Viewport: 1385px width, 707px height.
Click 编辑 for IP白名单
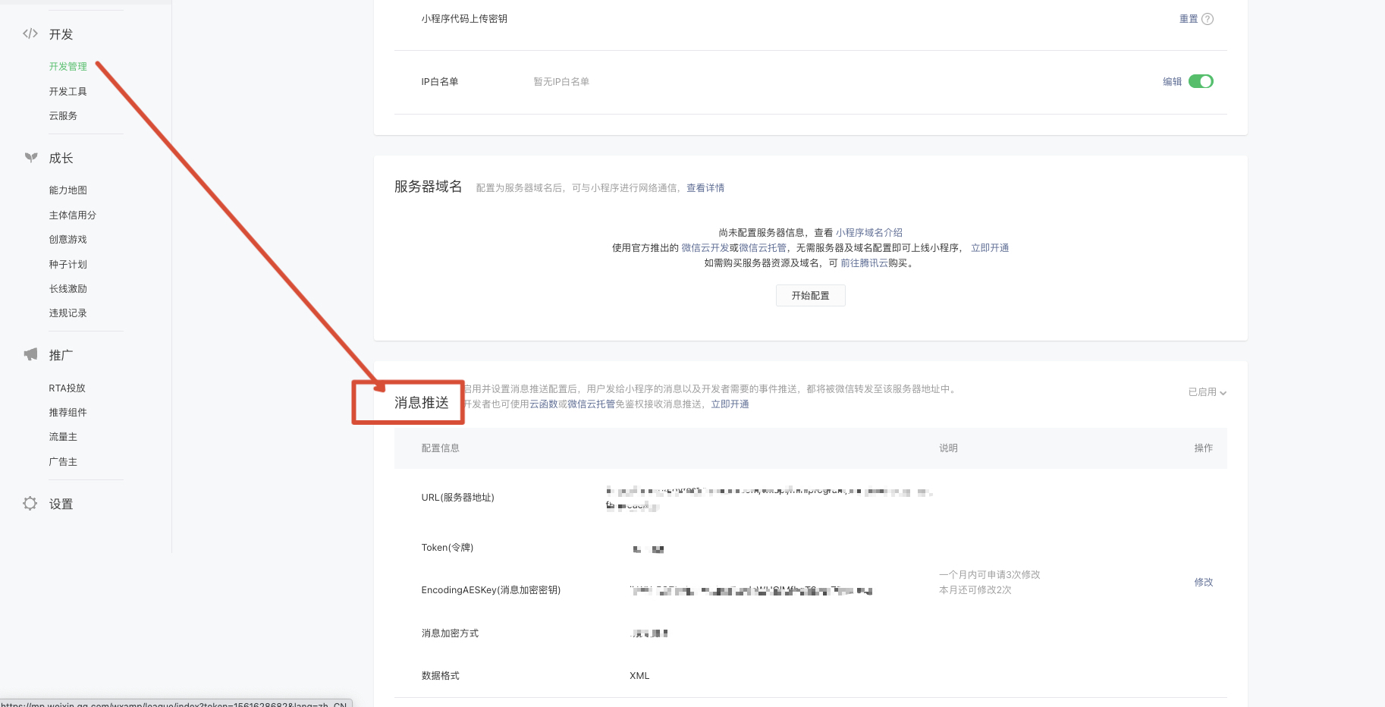click(x=1173, y=82)
